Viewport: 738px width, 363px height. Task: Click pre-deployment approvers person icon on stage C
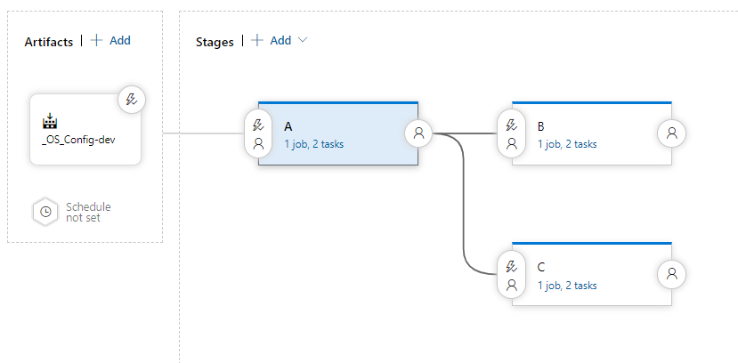point(511,285)
